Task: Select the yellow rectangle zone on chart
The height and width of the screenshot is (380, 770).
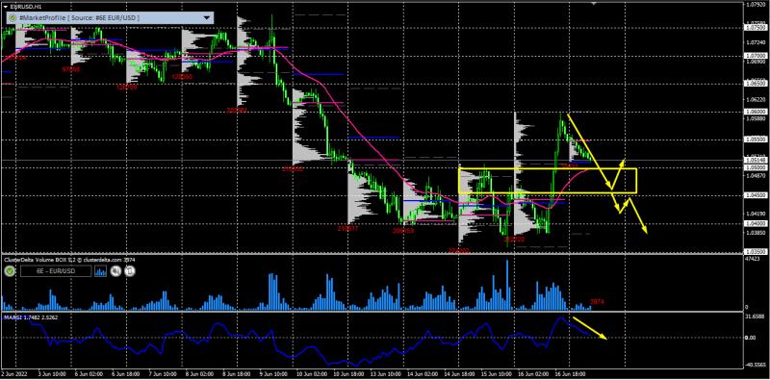Action: (x=548, y=181)
